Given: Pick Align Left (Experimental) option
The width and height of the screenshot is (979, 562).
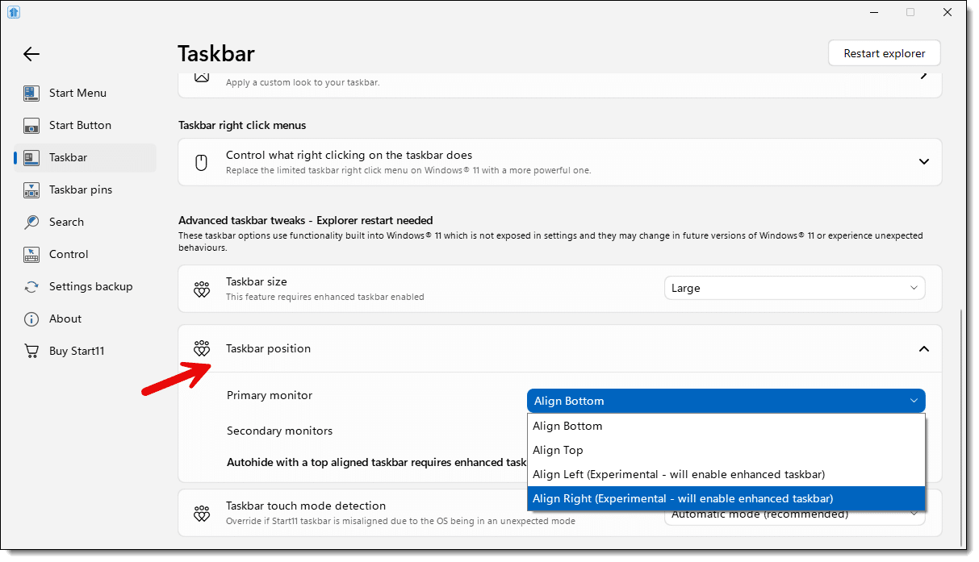Looking at the screenshot, I should (726, 474).
